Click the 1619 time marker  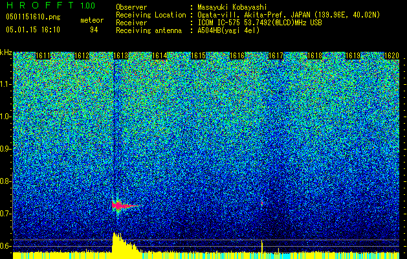(353, 56)
